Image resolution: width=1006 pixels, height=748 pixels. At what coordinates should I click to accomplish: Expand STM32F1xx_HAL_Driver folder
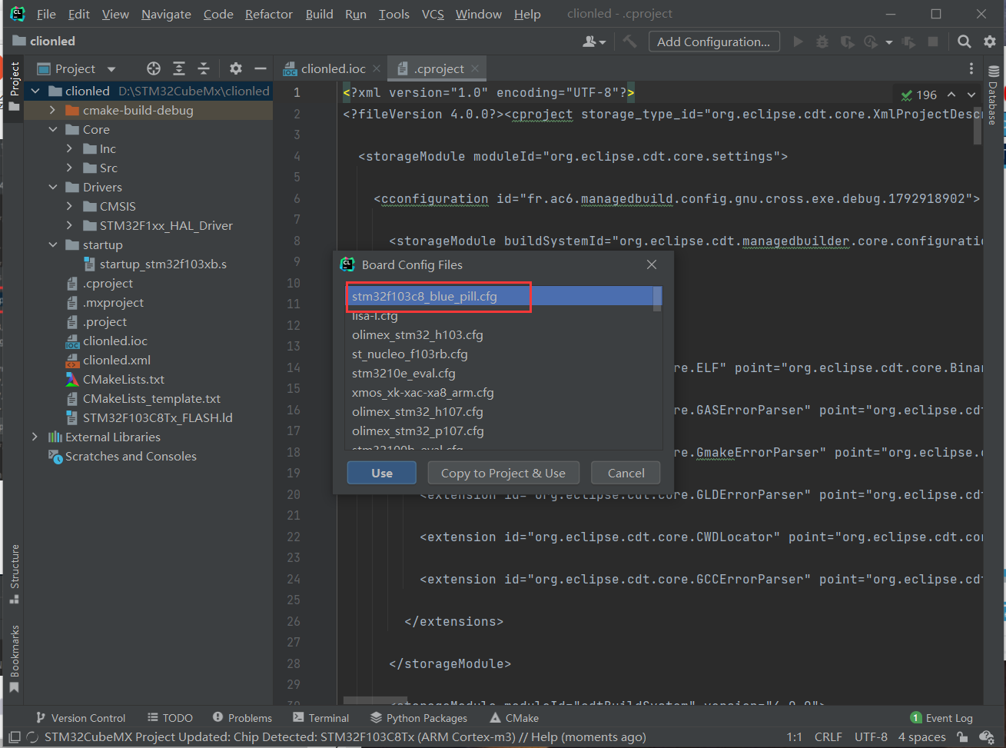click(69, 225)
